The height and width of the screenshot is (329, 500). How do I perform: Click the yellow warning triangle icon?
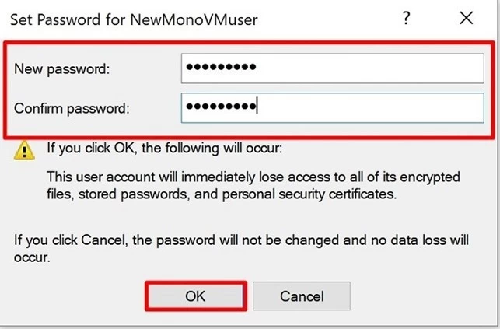pyautogui.click(x=25, y=150)
